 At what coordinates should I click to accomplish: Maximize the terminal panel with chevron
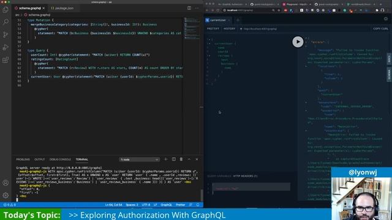pyautogui.click(x=189, y=159)
